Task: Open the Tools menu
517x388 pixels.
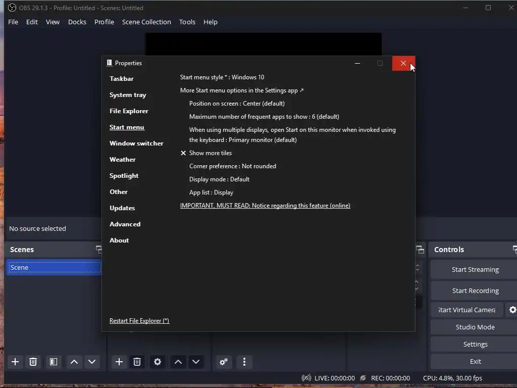Action: [187, 22]
